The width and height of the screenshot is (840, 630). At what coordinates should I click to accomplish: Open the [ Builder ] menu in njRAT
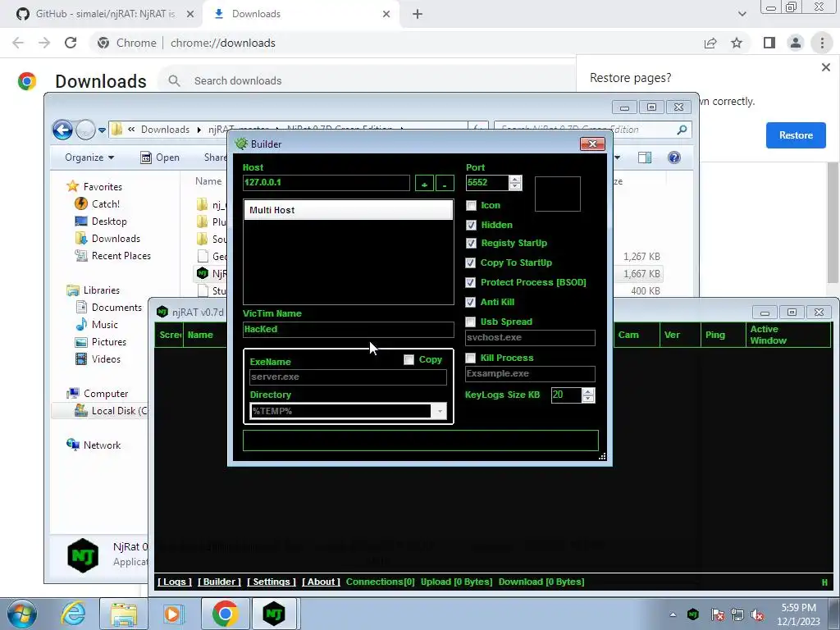click(219, 582)
